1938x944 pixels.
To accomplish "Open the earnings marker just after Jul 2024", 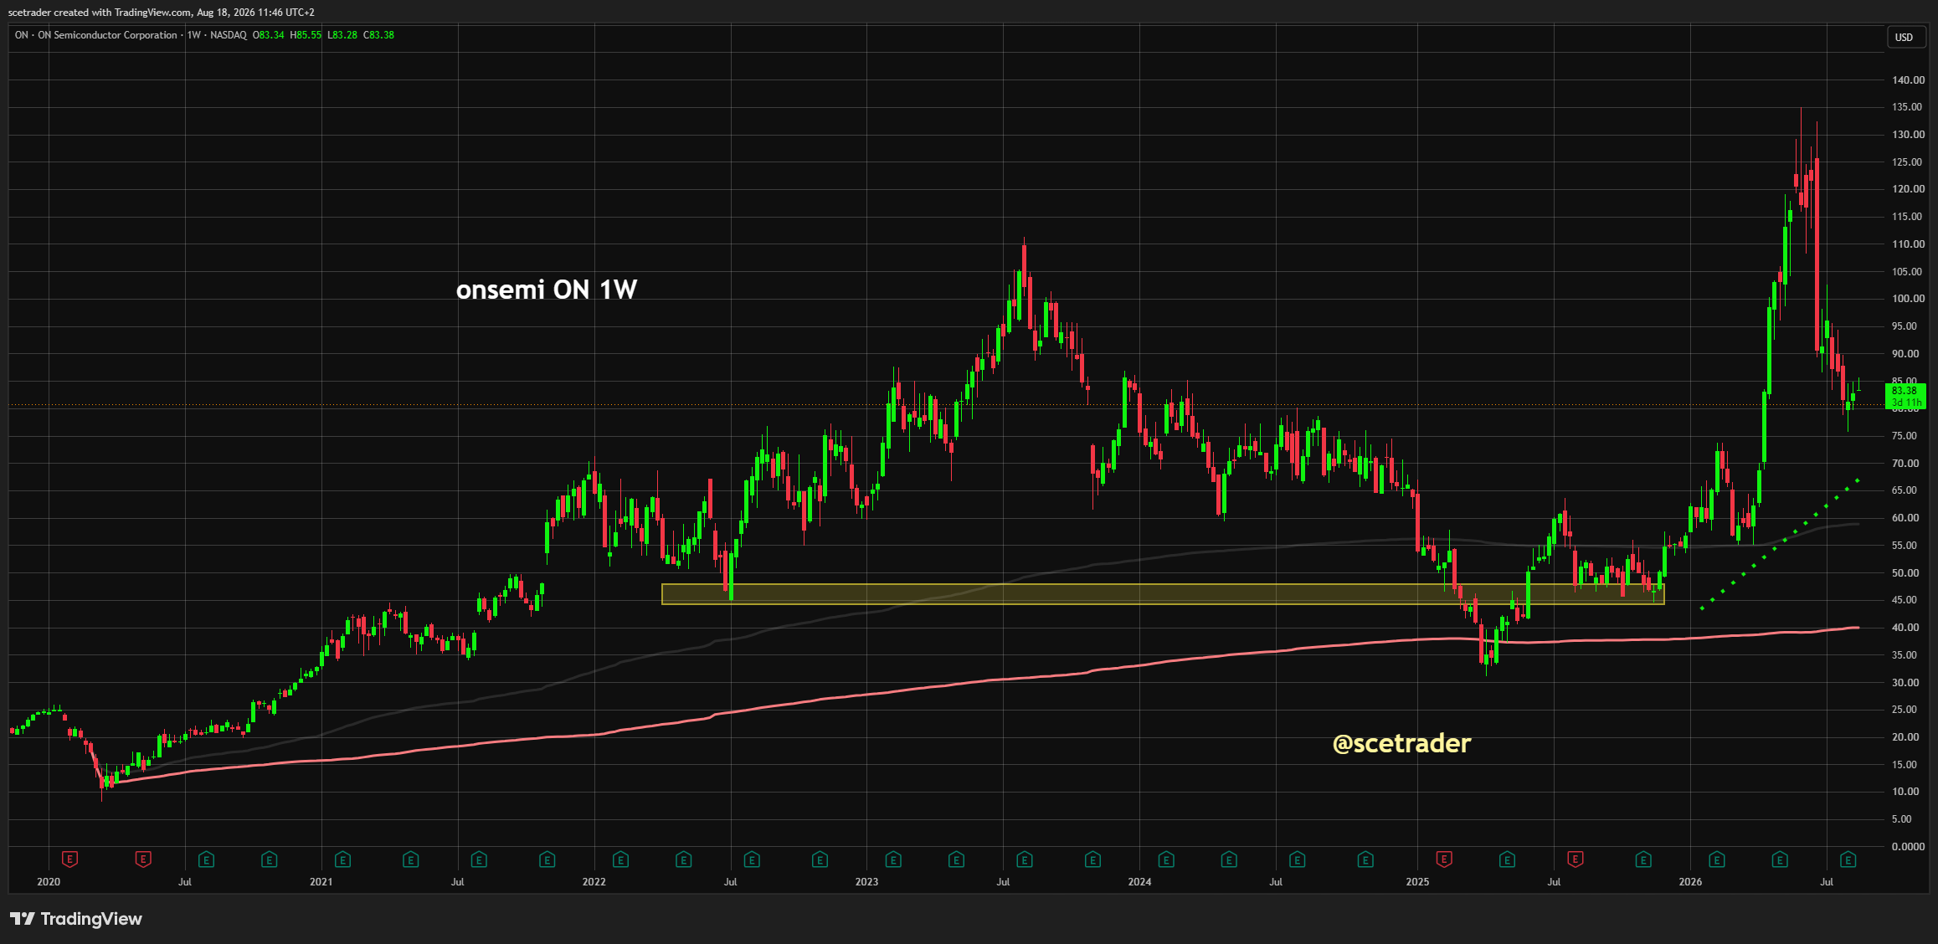I will (1297, 859).
